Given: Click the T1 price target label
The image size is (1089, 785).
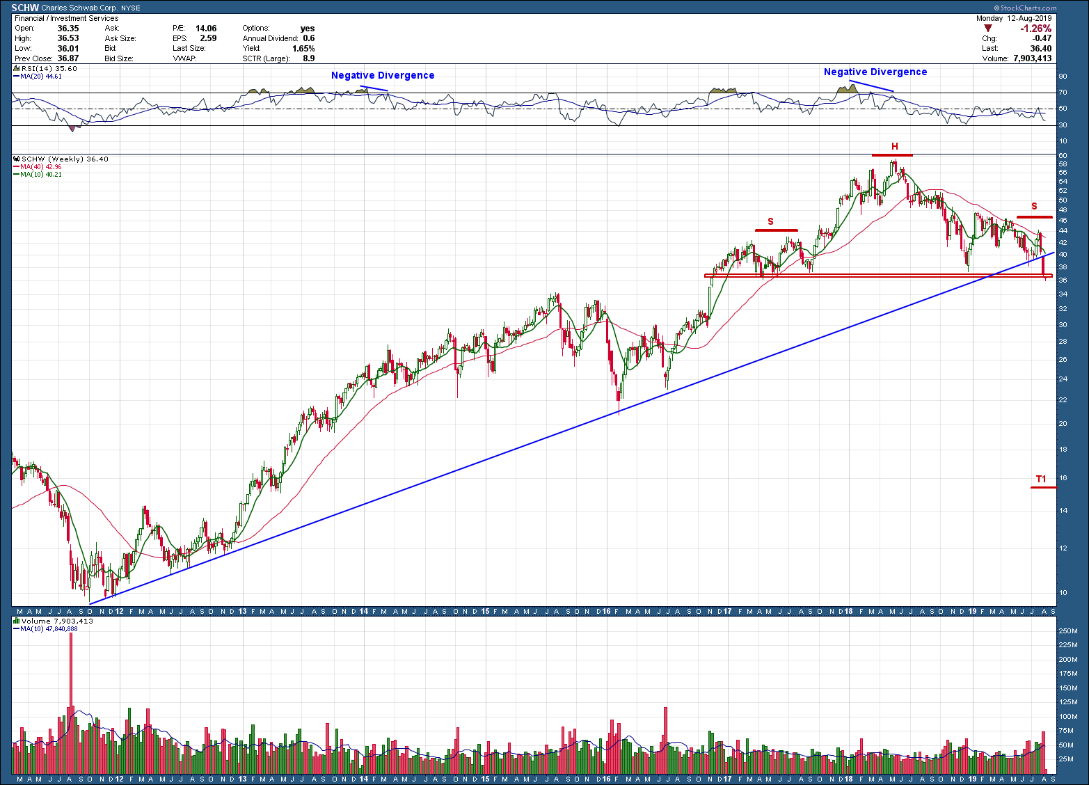Looking at the screenshot, I should (x=1041, y=479).
